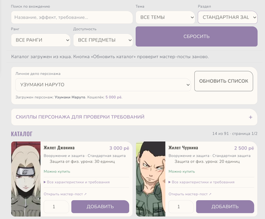
Task: Click 'Можно купить' status on Жилет Чуунина
Action: [182, 172]
